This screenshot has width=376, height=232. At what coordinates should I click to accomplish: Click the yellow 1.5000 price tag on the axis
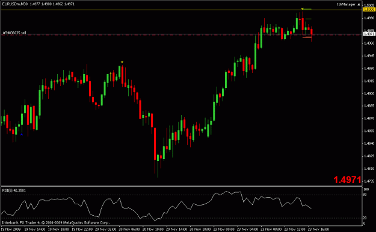coord(369,10)
